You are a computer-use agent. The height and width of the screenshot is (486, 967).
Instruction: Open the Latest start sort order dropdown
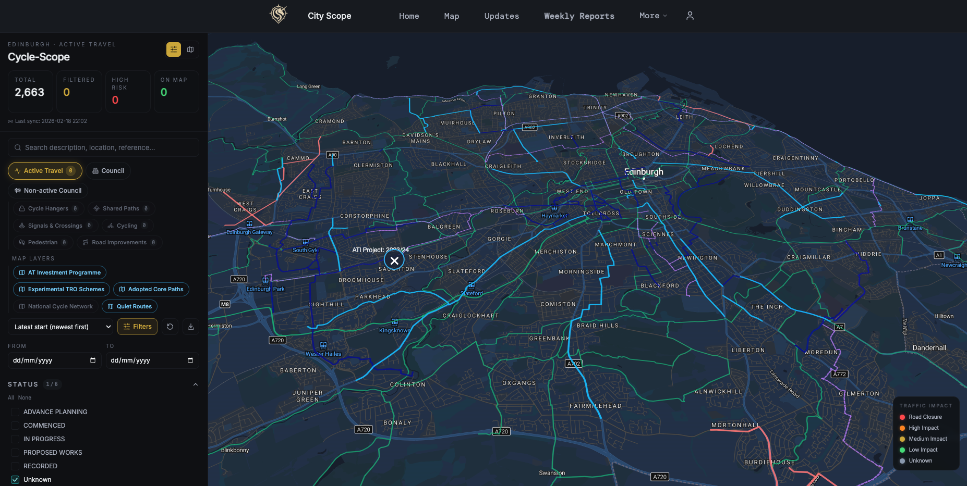62,327
